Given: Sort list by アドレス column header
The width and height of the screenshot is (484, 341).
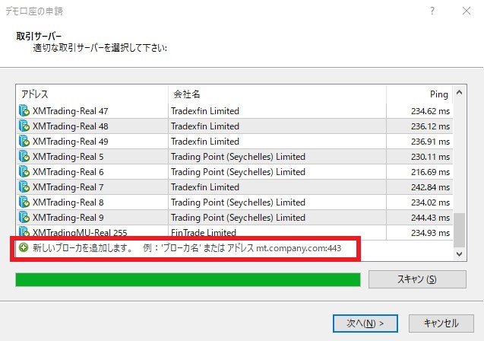Looking at the screenshot, I should pyautogui.click(x=91, y=94).
